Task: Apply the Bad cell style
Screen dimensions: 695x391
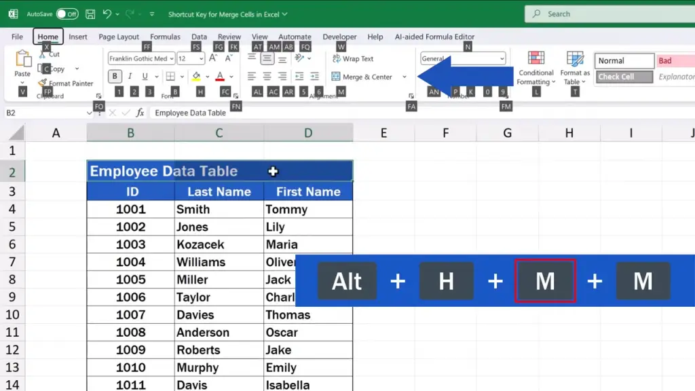Action: [x=675, y=60]
